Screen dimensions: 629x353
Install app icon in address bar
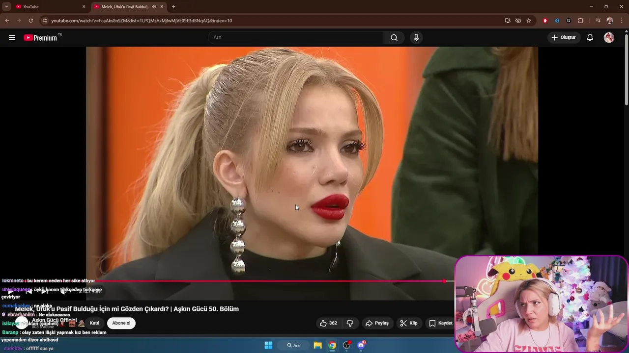click(x=508, y=21)
